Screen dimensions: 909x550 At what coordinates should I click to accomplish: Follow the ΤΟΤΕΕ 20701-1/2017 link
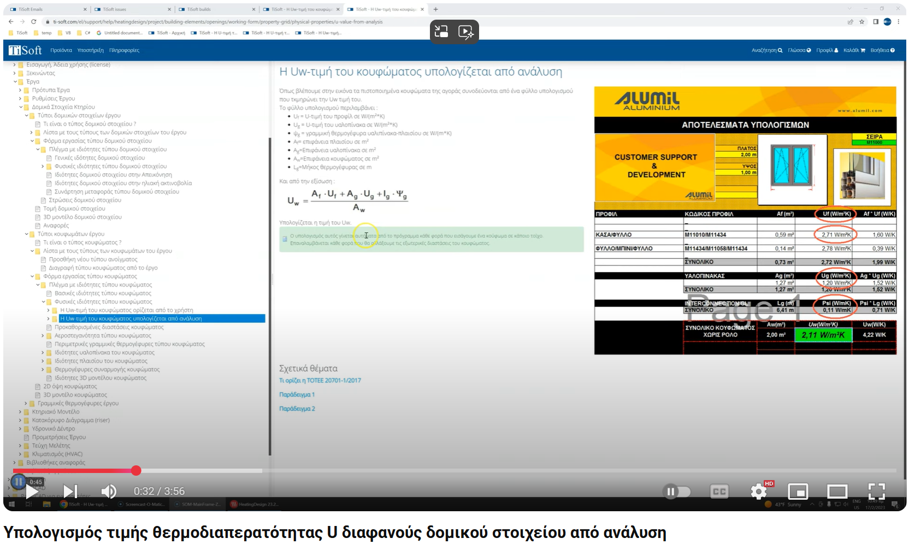coord(320,380)
